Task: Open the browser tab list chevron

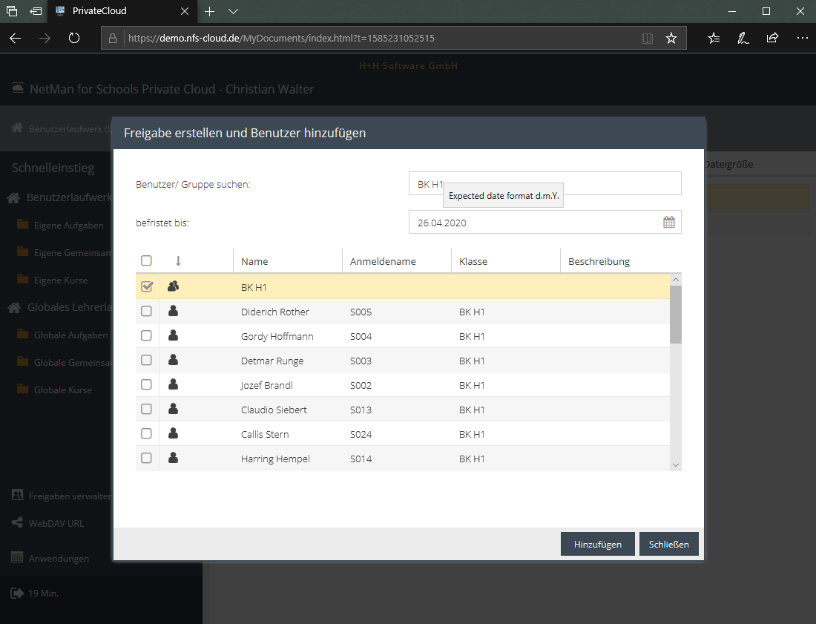Action: [233, 11]
